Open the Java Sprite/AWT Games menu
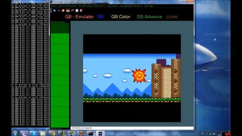 (130, 6)
